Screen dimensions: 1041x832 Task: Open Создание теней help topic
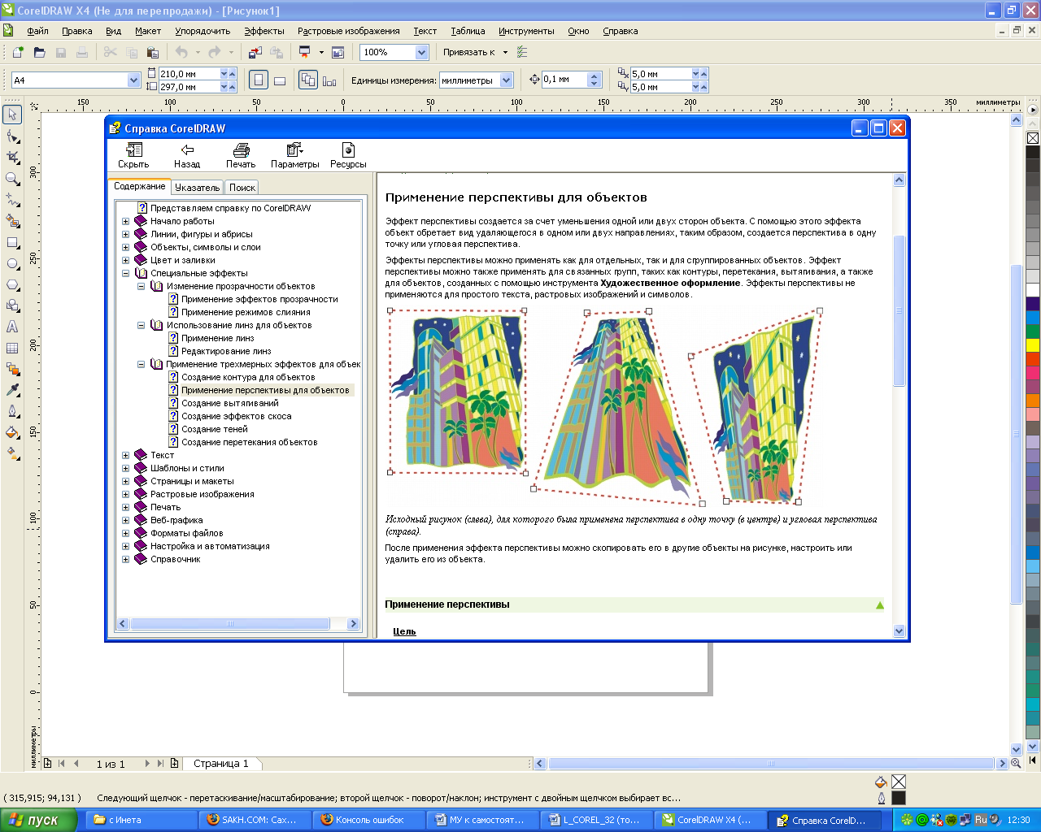point(215,429)
